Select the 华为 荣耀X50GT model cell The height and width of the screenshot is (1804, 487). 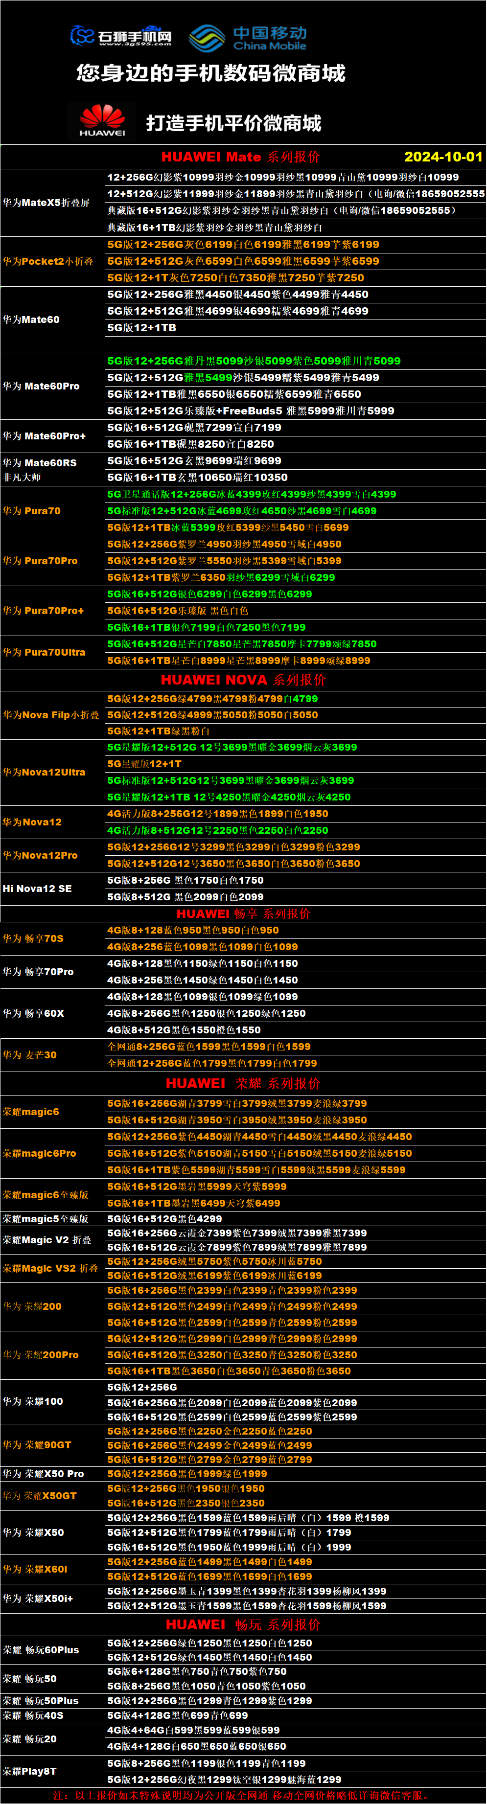click(52, 1496)
